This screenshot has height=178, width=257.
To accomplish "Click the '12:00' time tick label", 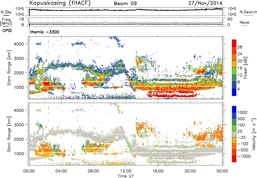I will click(x=126, y=171).
